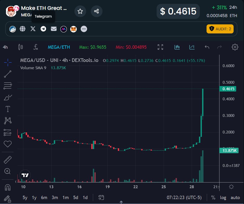The image size is (244, 204).
Task: Set chart range to 1d
Action: click(85, 198)
